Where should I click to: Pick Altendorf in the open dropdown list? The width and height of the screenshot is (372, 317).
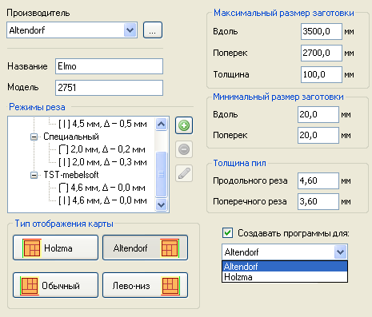(285, 266)
